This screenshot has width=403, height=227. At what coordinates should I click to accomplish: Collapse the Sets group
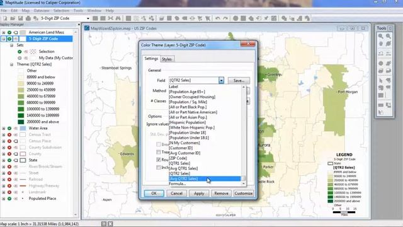click(12, 45)
